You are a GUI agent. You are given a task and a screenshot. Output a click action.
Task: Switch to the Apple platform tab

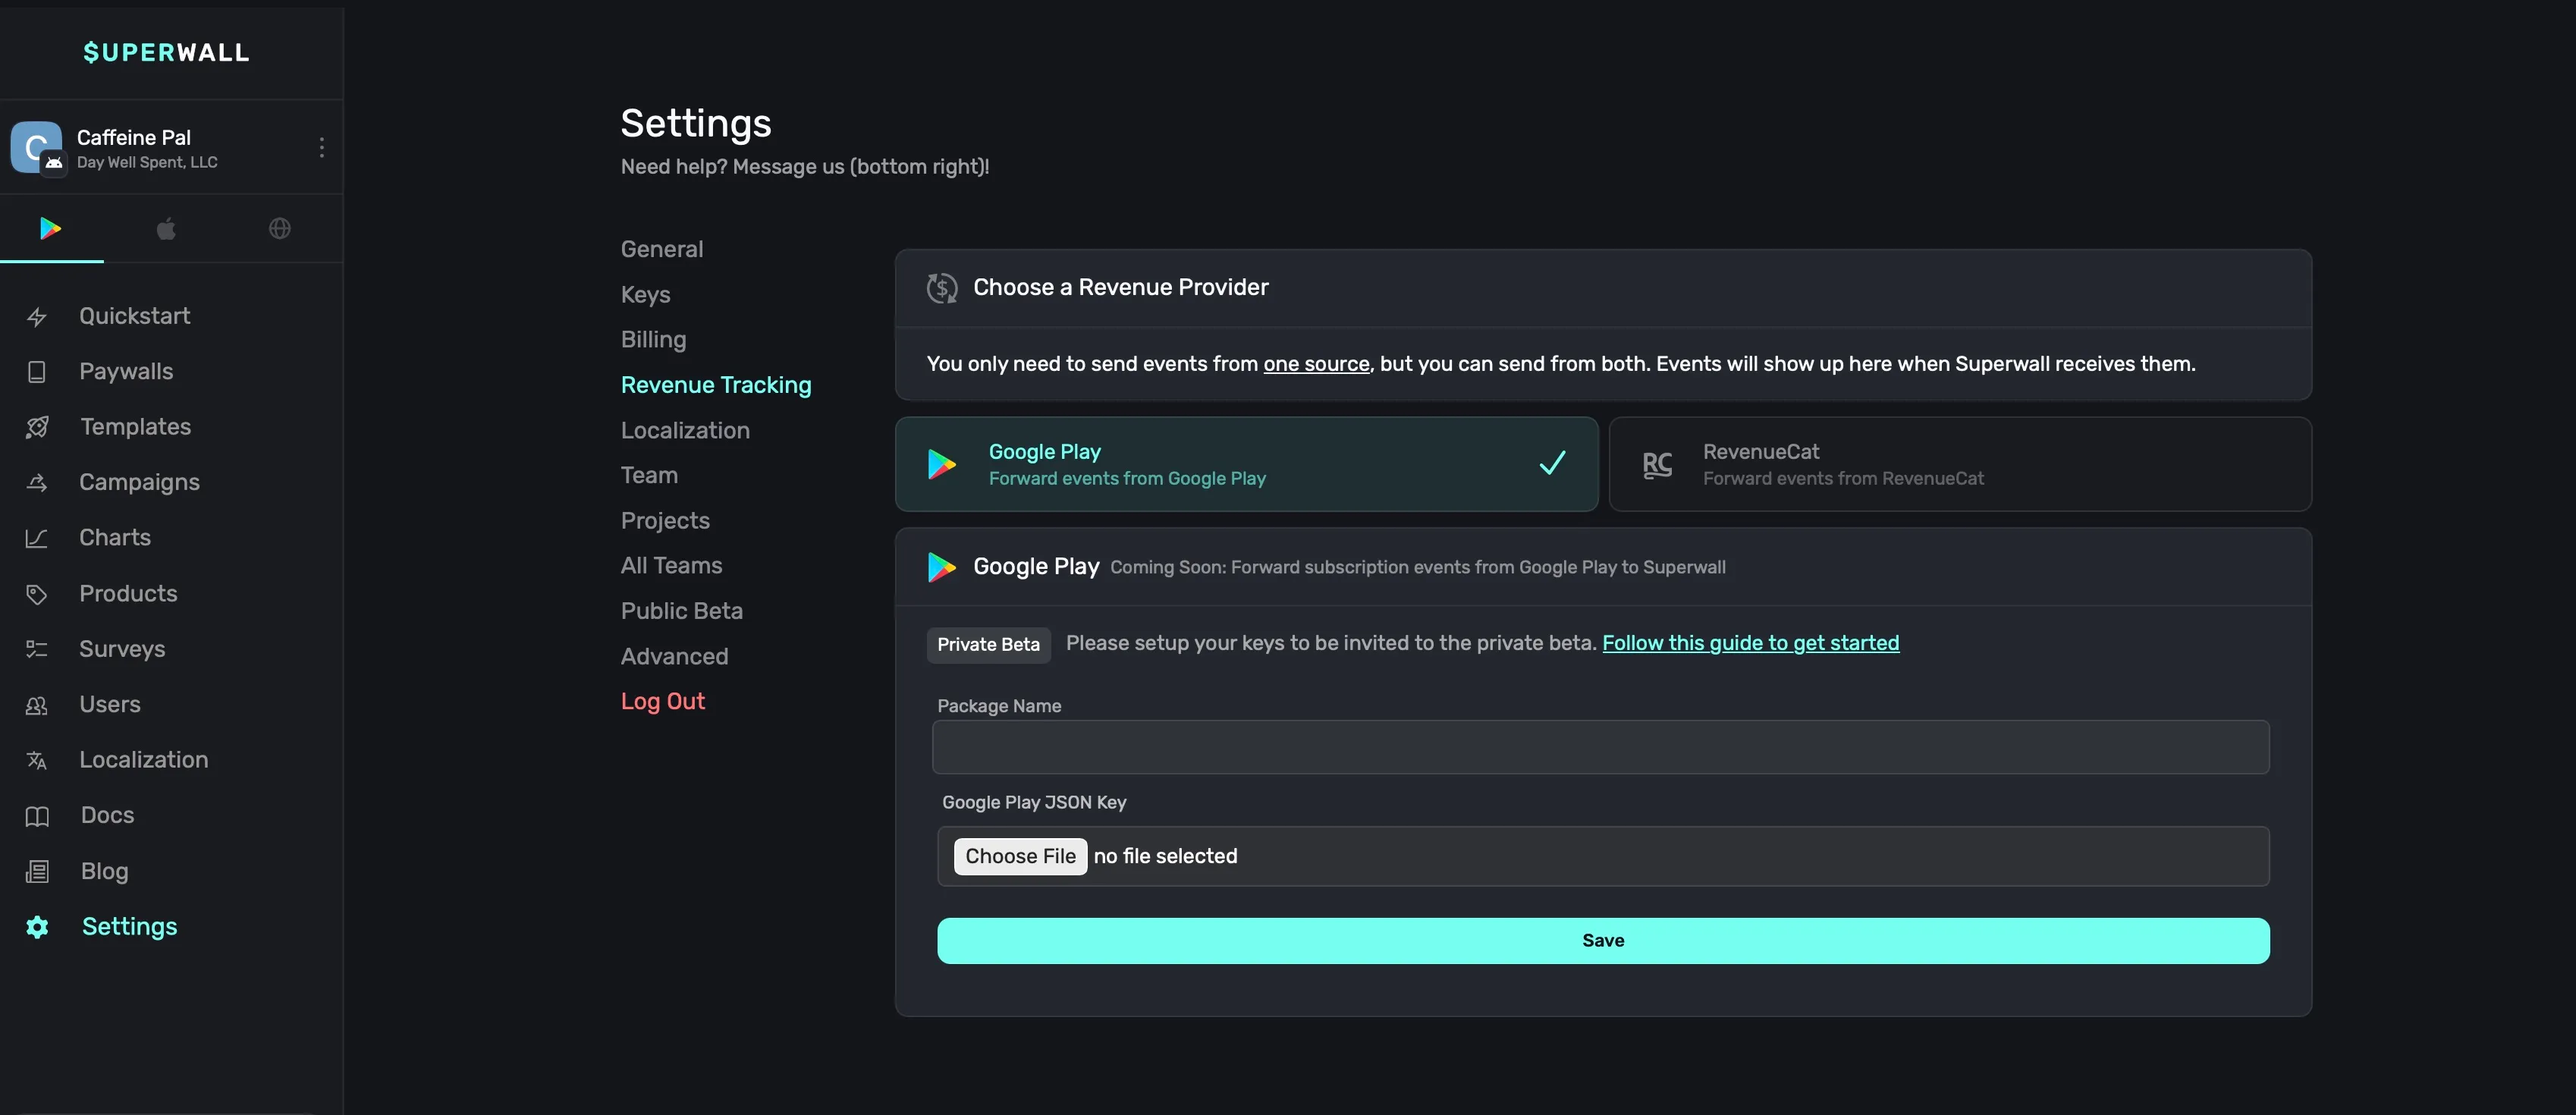coord(166,228)
